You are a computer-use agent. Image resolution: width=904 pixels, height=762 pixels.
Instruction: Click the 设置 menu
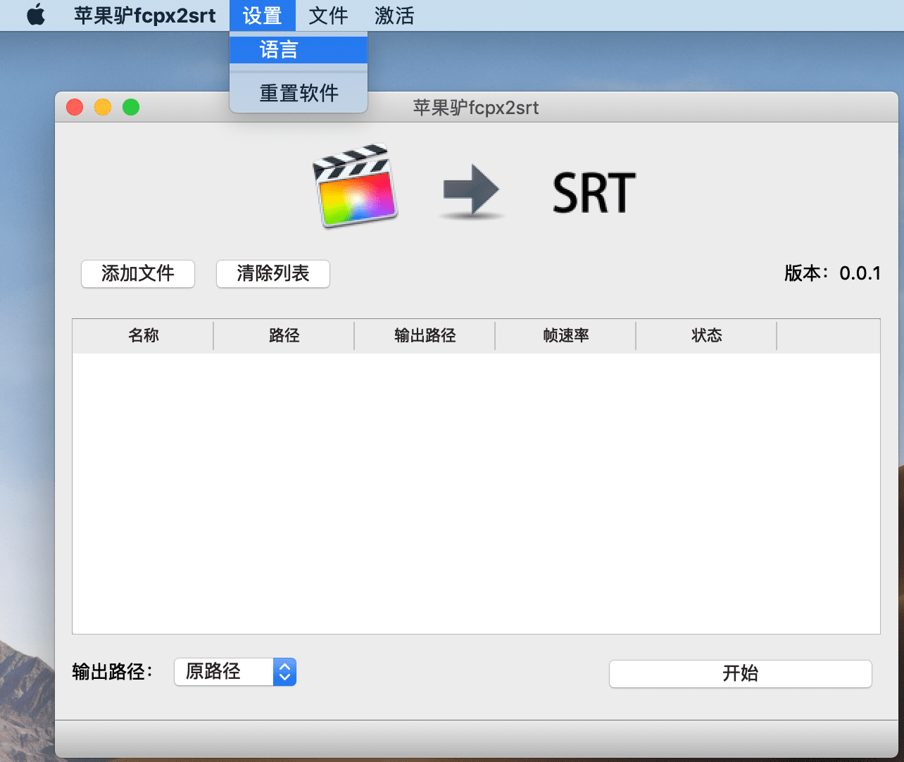263,15
